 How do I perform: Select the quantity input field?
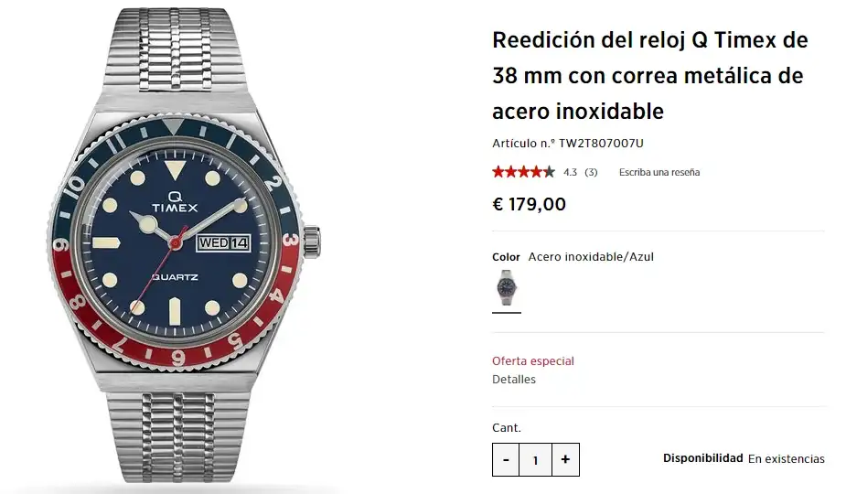[x=535, y=459]
